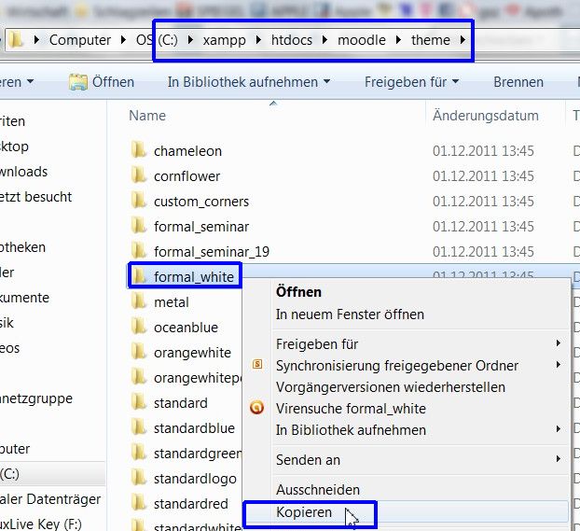The width and height of the screenshot is (580, 531).
Task: Click the folder icon in the address bar
Action: point(16,39)
